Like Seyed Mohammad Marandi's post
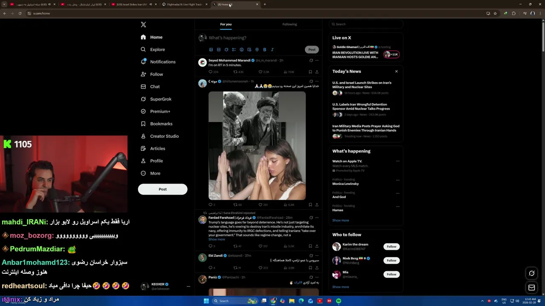This screenshot has width=545, height=306. (261, 72)
